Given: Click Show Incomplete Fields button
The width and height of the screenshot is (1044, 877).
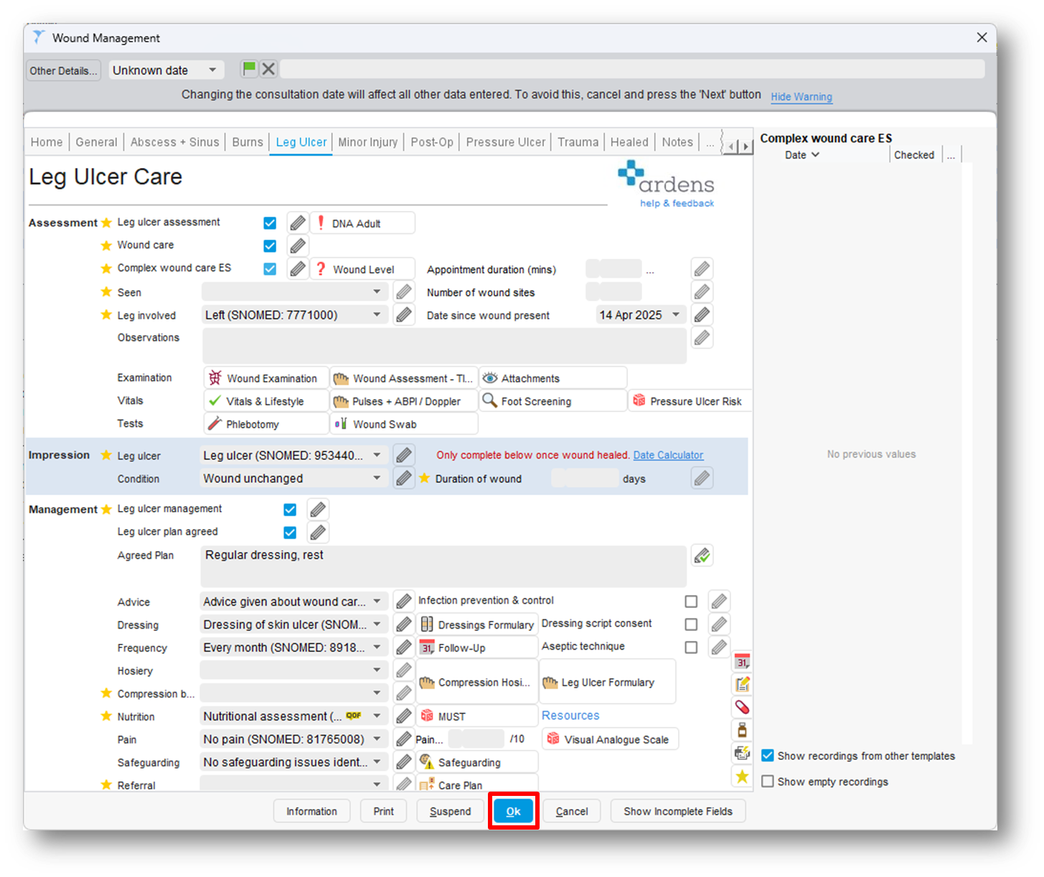Looking at the screenshot, I should tap(678, 811).
